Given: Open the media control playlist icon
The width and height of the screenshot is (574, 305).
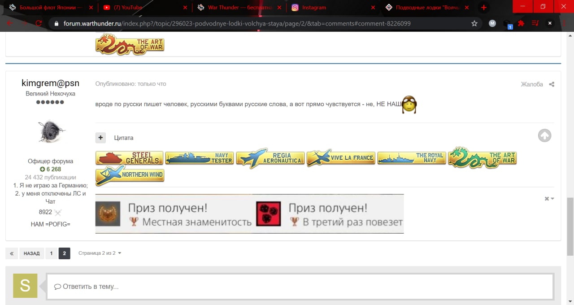Looking at the screenshot, I should point(535,23).
